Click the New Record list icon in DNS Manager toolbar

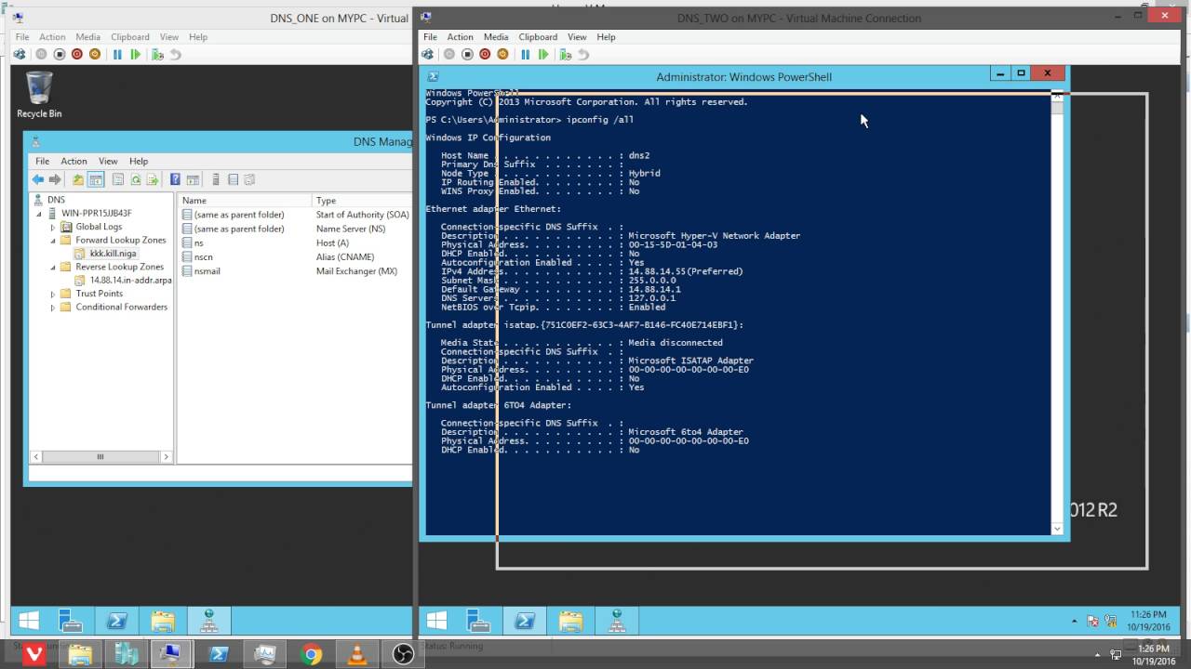(x=234, y=179)
